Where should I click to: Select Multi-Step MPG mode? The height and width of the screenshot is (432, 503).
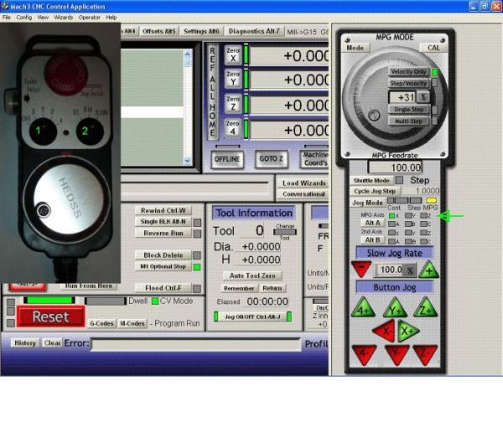pyautogui.click(x=408, y=121)
